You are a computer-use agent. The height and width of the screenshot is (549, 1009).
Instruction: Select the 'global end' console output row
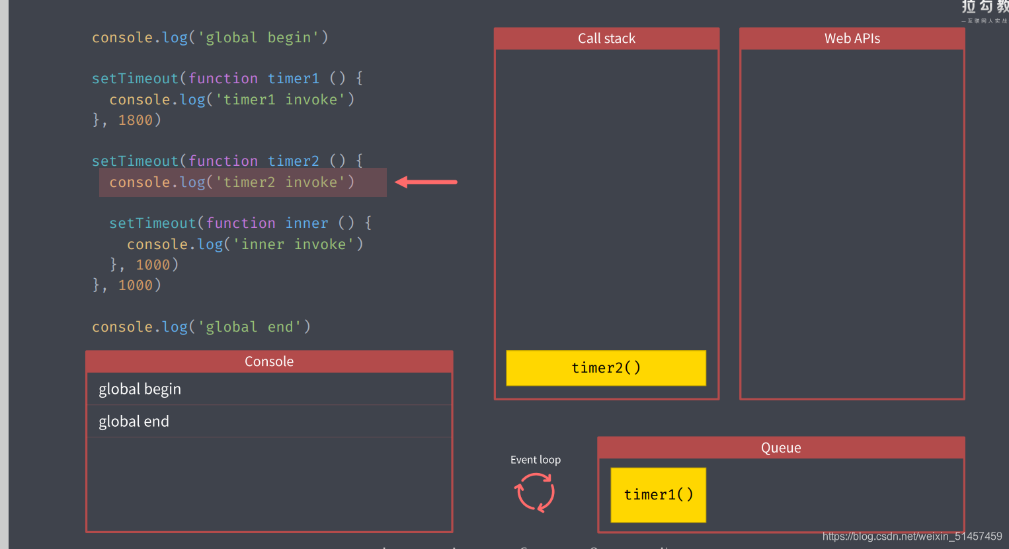point(269,421)
